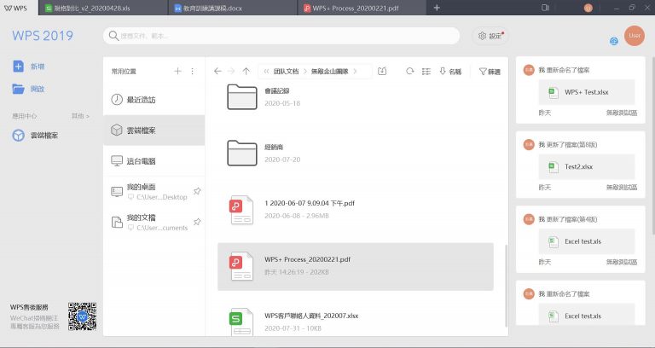
Task: Select 這台電腦 in the locations list
Action: tap(154, 161)
